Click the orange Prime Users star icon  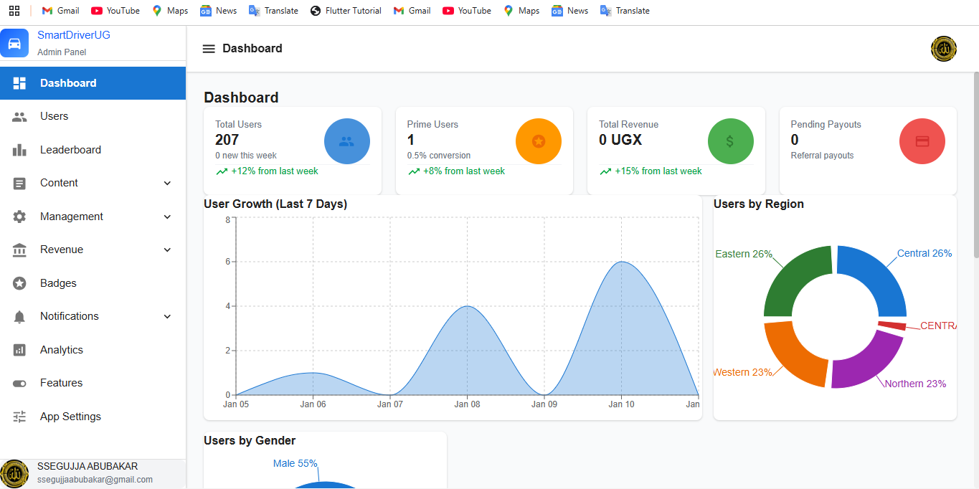point(539,141)
